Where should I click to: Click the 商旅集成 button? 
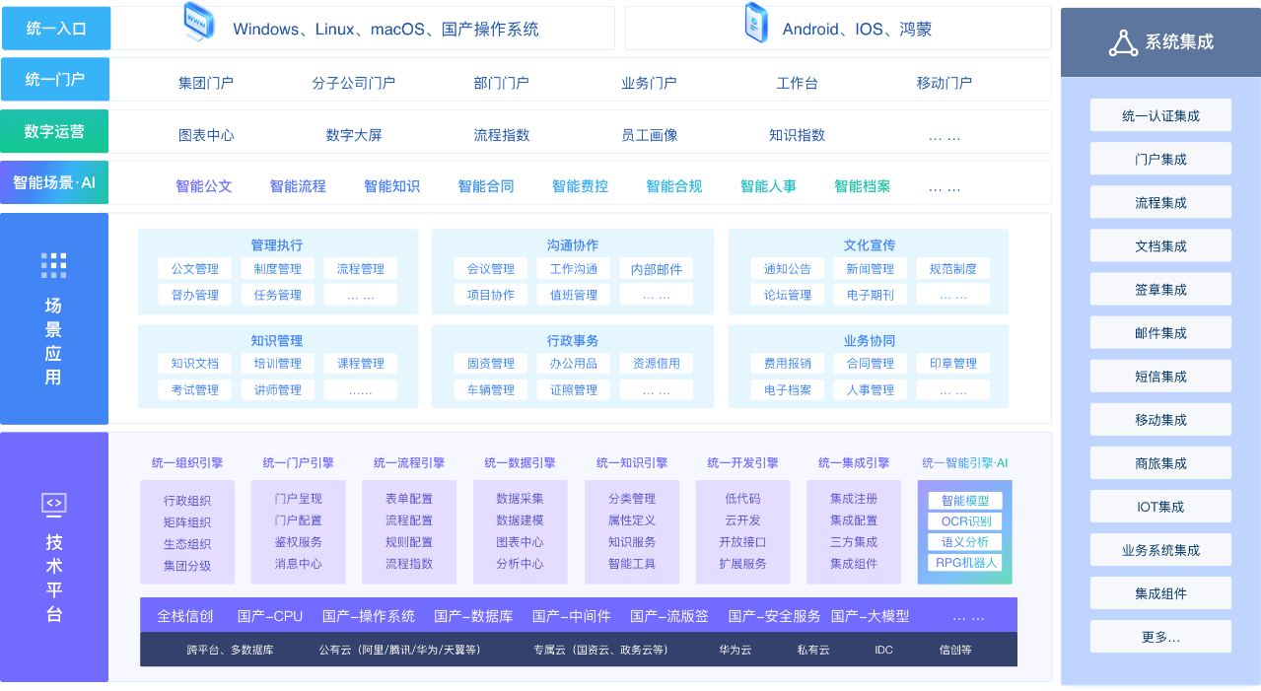click(1160, 462)
